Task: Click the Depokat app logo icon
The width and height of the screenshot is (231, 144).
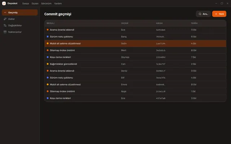Action: [4, 3]
